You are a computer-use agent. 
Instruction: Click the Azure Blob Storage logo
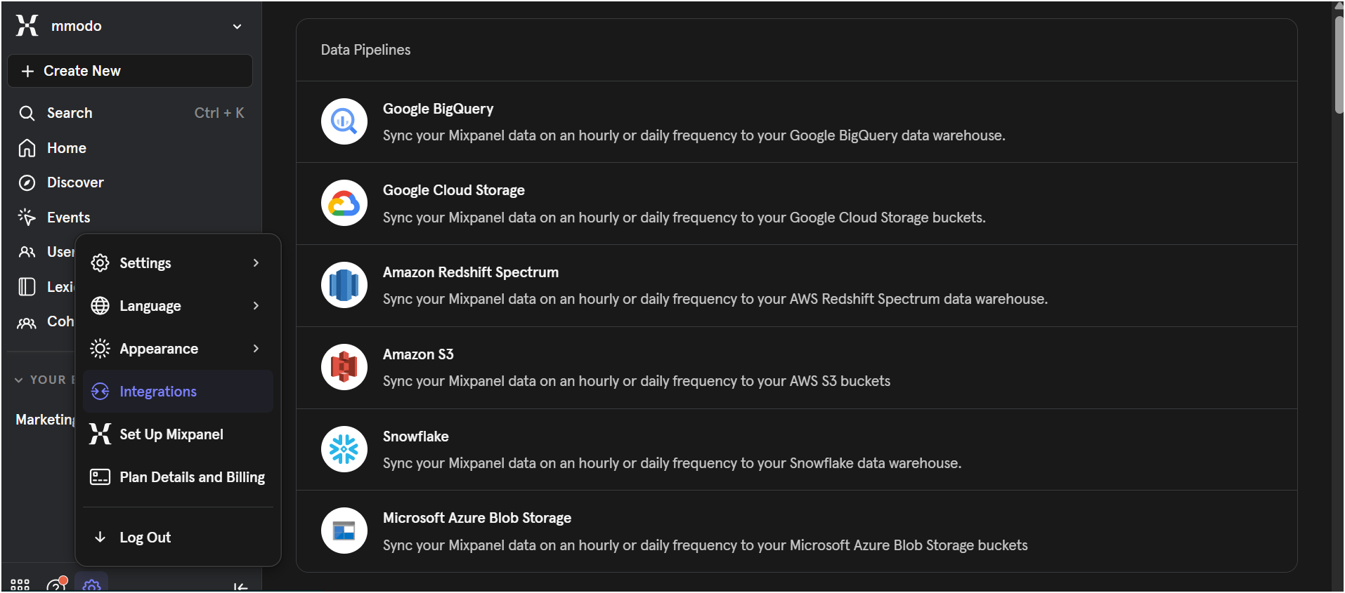tap(344, 531)
